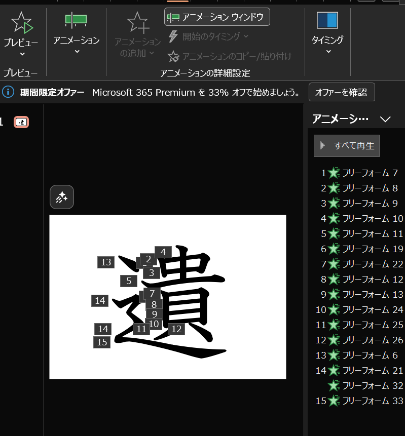Click the star icon beside フリーフォーム 24

point(334,310)
